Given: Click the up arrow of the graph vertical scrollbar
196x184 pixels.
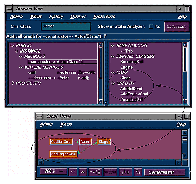Looking at the screenshot, I should click(x=185, y=133).
